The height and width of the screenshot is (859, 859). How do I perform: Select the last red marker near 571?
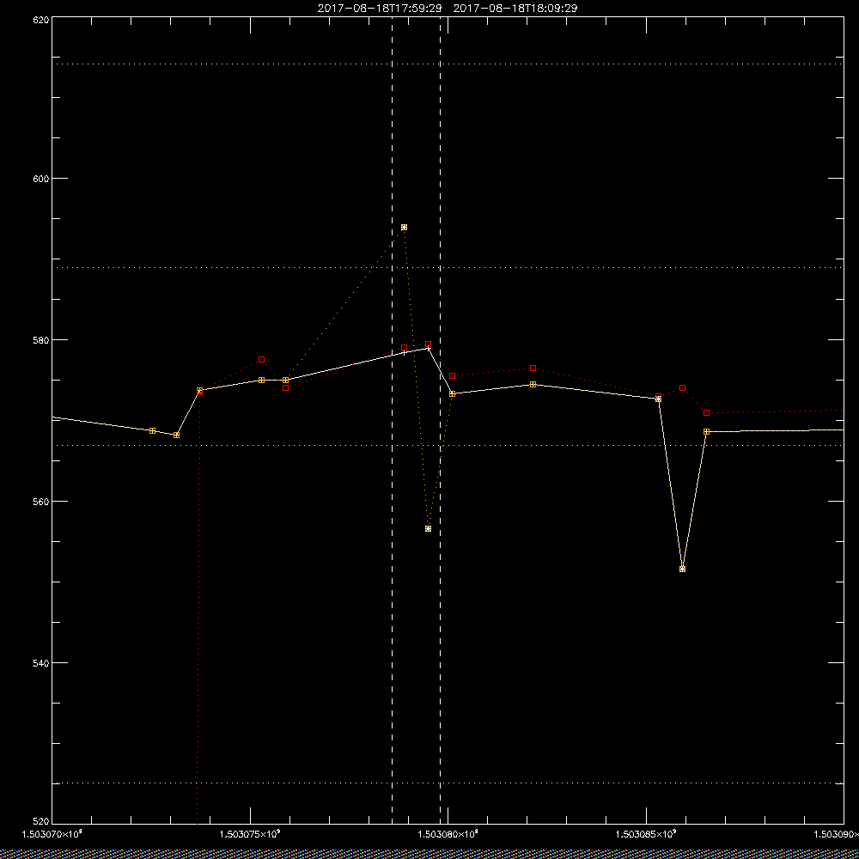[707, 412]
